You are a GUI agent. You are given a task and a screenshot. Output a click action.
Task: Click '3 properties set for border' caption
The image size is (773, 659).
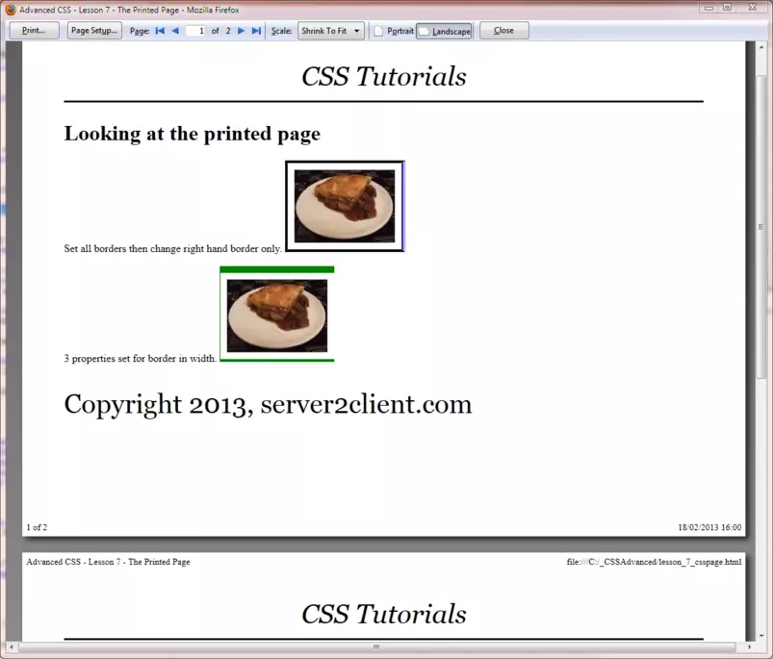(140, 359)
